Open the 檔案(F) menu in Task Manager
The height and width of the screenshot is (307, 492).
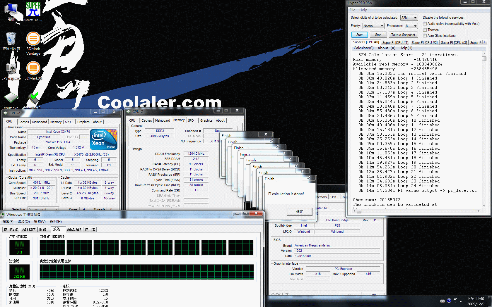(8, 222)
